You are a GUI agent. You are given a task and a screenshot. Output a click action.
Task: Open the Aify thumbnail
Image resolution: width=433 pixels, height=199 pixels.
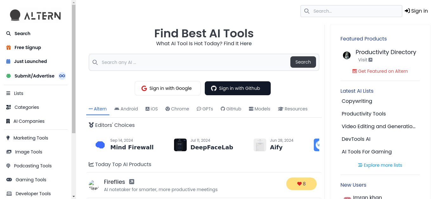[x=260, y=145]
